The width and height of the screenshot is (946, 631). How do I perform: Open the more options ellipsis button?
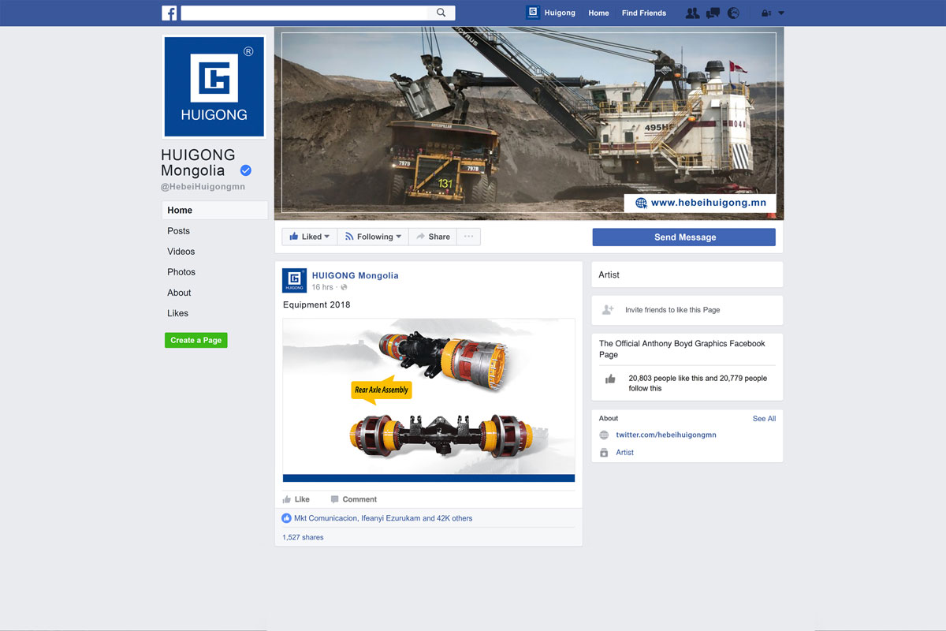point(468,237)
